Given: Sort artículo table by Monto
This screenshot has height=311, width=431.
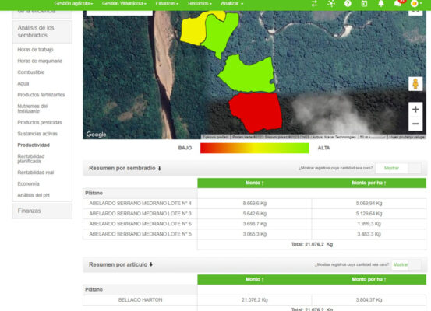Looking at the screenshot, I should pos(255,279).
